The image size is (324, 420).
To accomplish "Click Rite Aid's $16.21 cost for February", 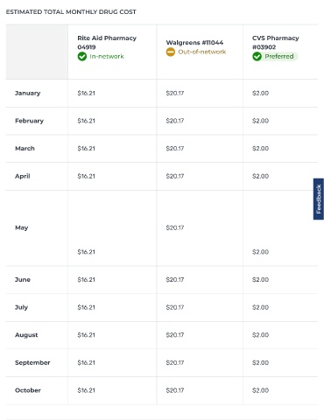I will click(86, 121).
